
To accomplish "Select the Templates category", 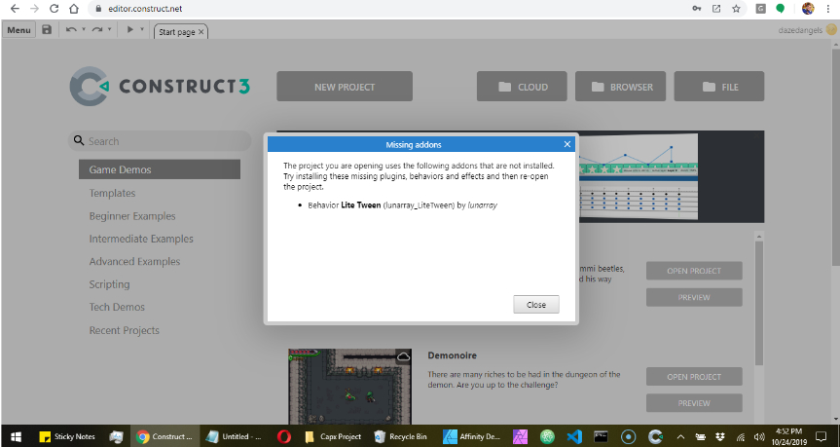I will point(112,193).
